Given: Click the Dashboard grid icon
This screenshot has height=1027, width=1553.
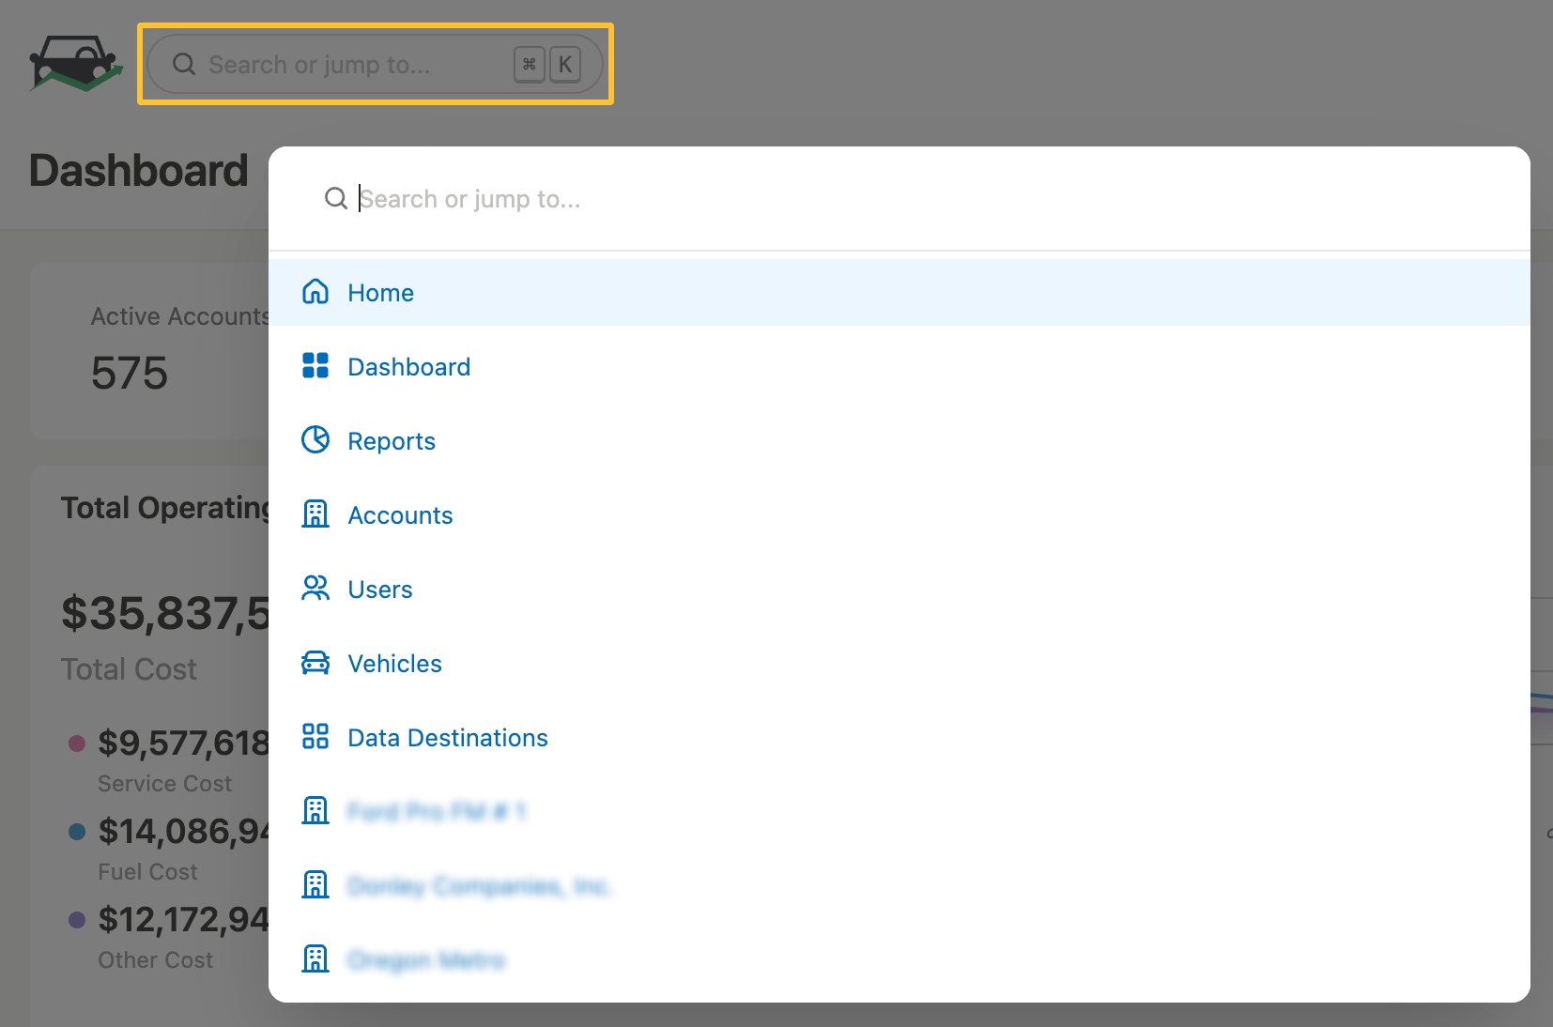Looking at the screenshot, I should pyautogui.click(x=315, y=366).
